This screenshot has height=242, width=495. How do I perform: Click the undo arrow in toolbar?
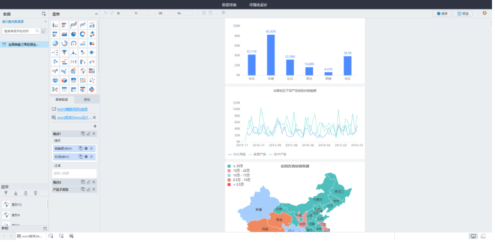[x=105, y=13]
